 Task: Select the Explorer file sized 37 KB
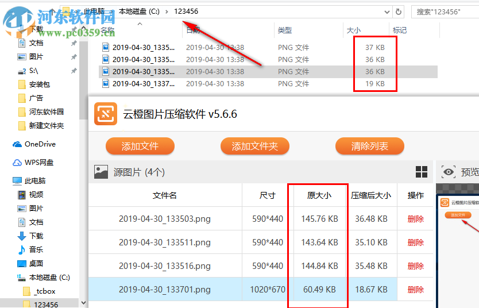point(268,47)
